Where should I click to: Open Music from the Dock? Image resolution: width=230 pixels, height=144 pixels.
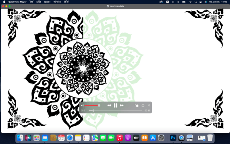pyautogui.click(x=119, y=138)
